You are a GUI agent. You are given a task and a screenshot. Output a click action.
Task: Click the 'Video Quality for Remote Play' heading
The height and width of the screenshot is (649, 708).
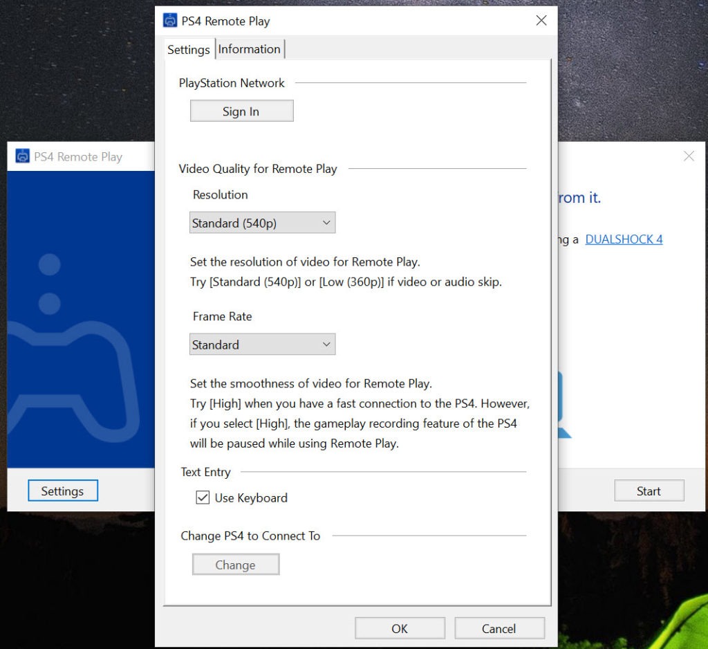click(258, 169)
